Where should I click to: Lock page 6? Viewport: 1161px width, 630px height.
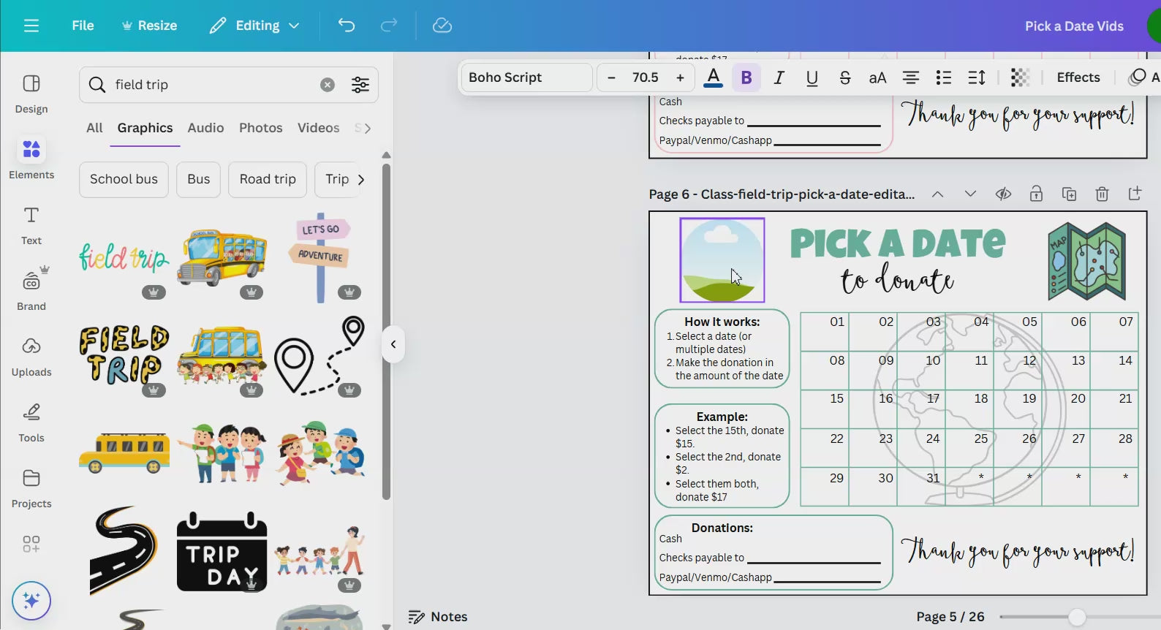click(x=1036, y=194)
